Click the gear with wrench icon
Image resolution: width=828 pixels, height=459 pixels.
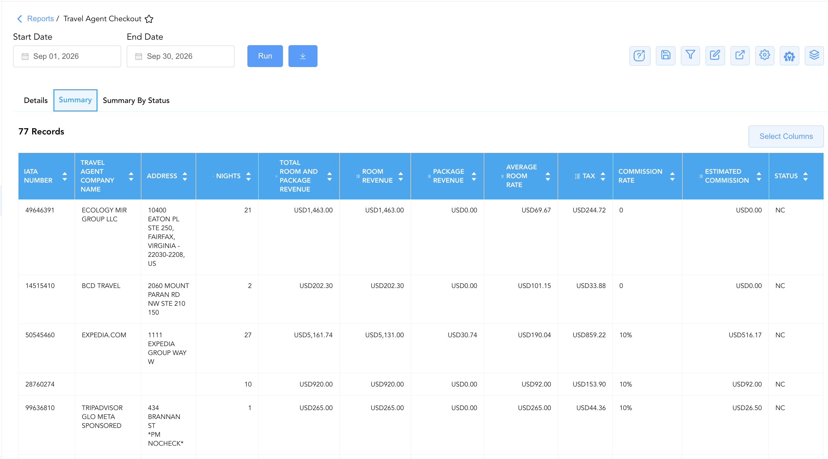pyautogui.click(x=789, y=56)
